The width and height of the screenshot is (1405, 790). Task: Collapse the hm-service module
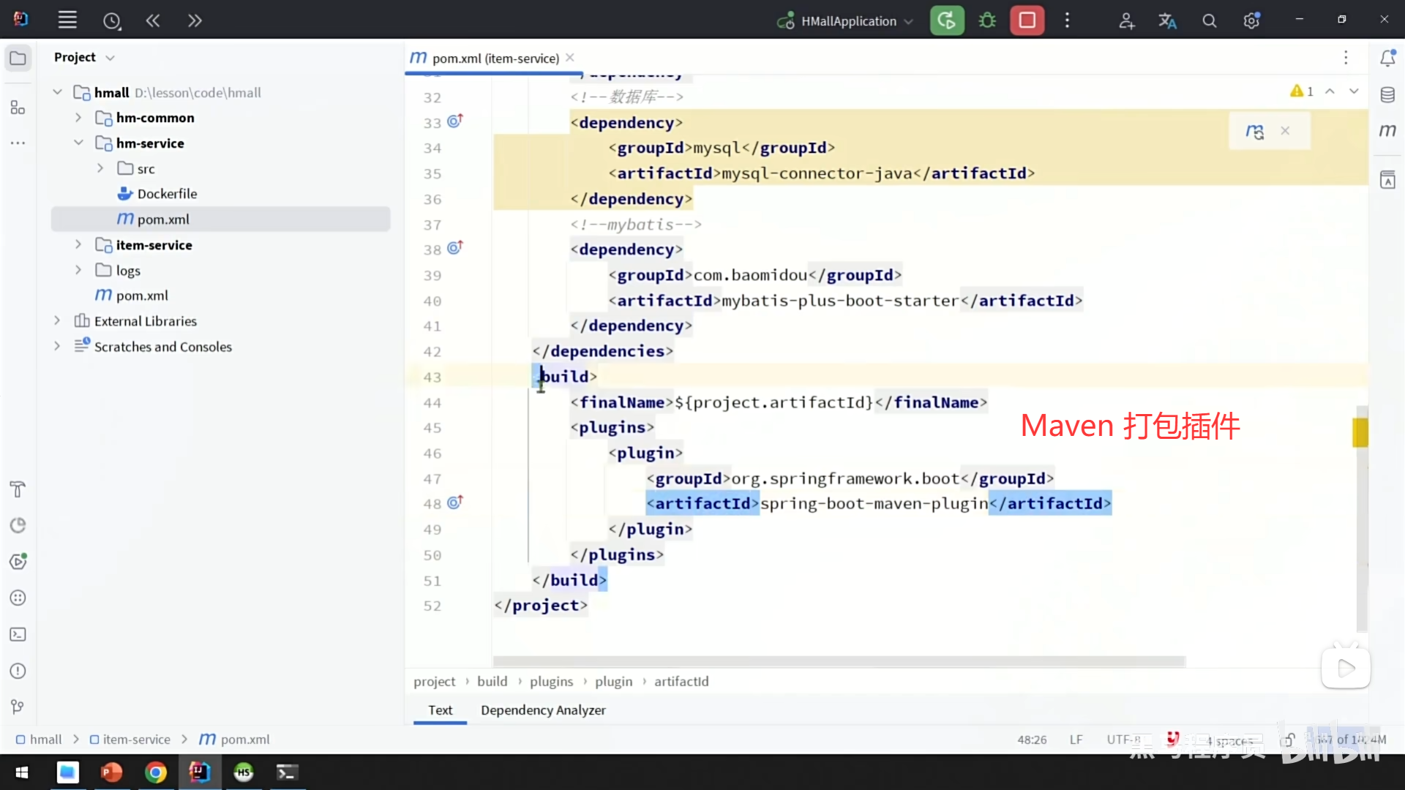click(78, 143)
